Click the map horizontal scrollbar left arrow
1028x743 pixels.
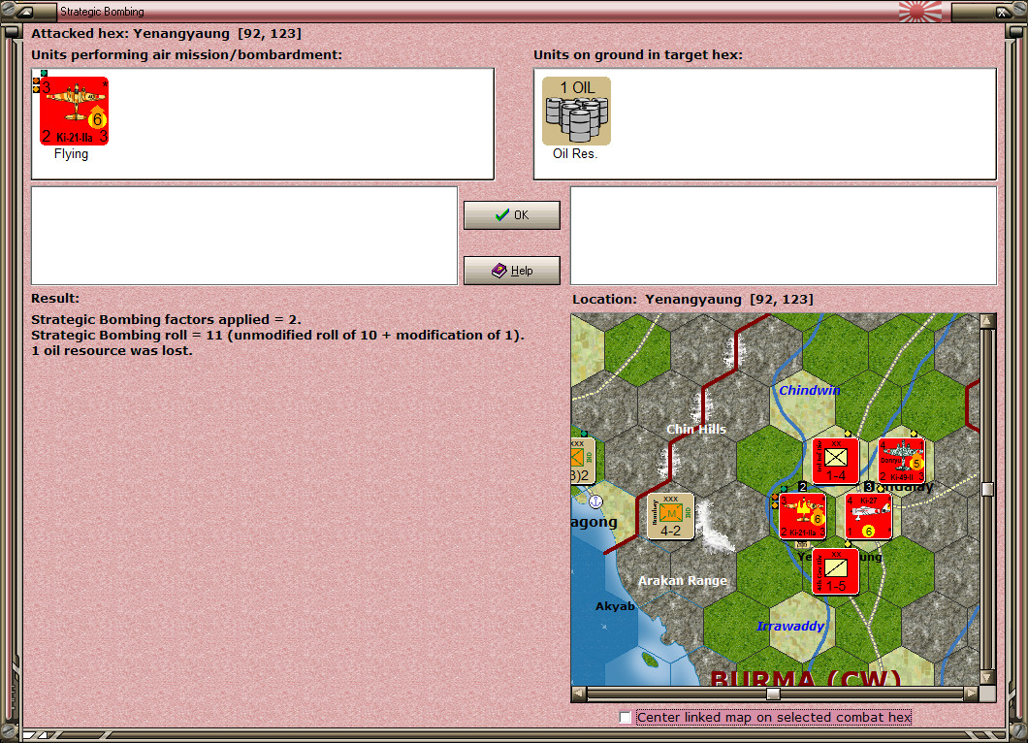point(578,694)
